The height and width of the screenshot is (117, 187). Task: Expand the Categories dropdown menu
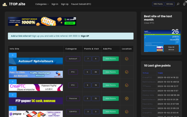42,4
